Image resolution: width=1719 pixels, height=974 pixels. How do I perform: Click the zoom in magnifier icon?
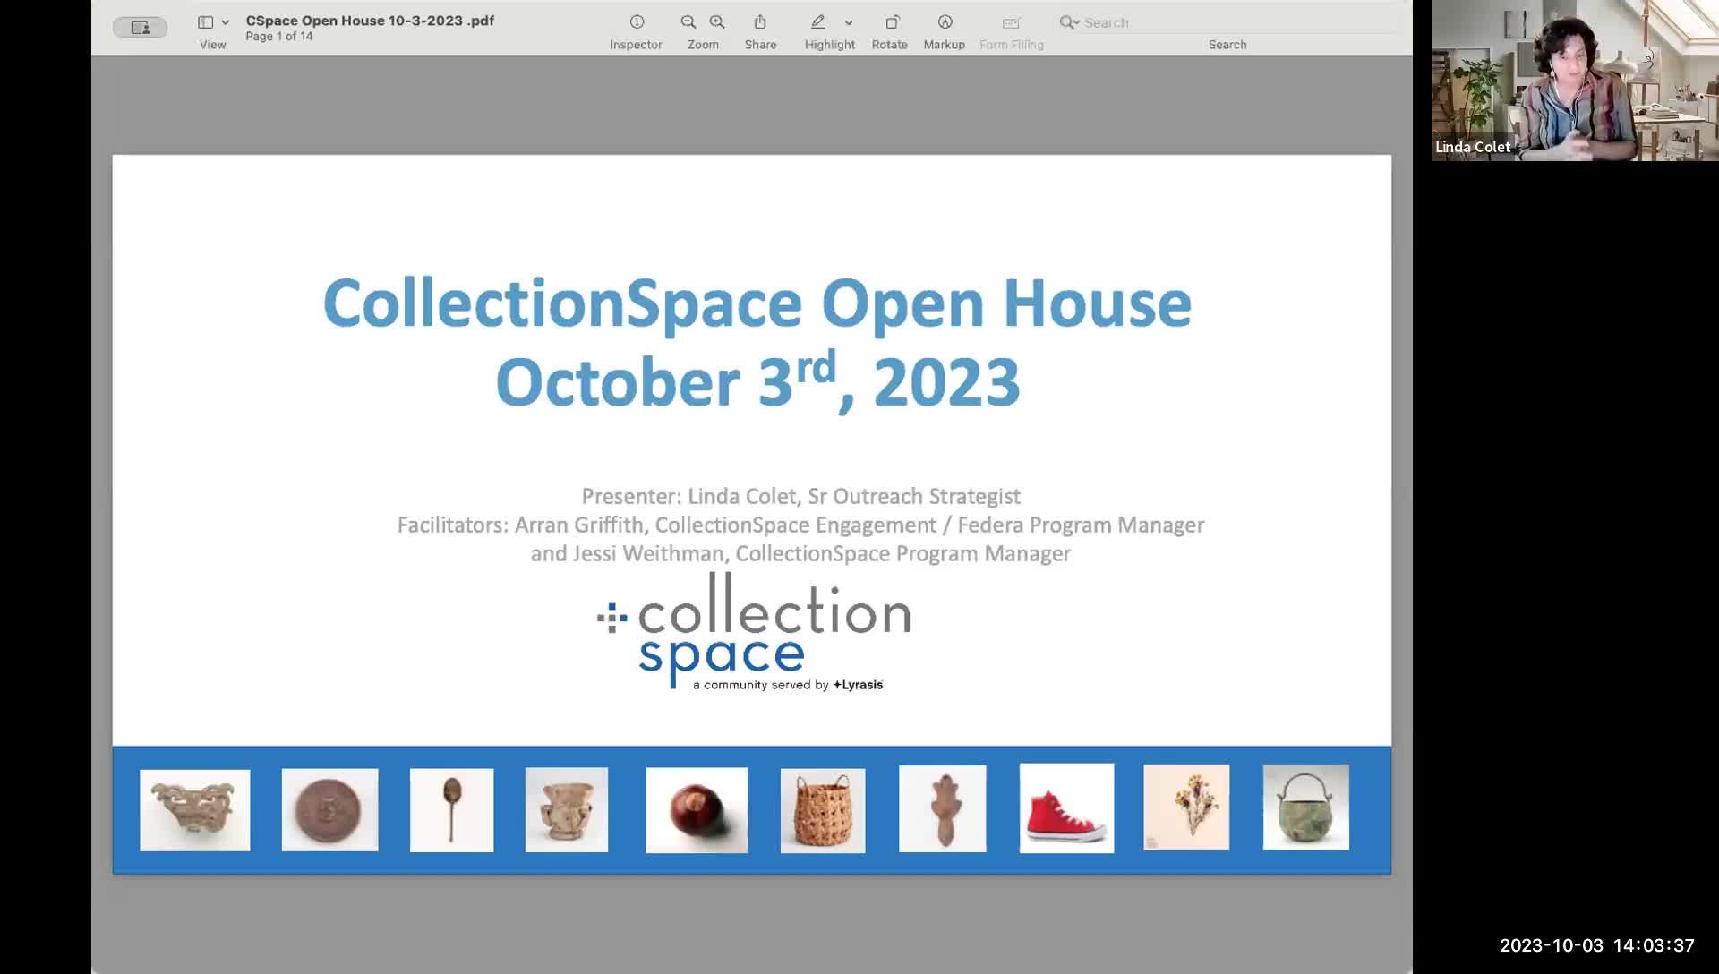[x=717, y=22]
